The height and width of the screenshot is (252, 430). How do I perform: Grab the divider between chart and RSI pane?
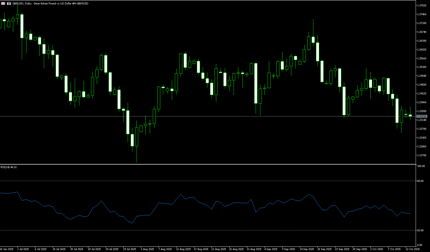[207, 164]
